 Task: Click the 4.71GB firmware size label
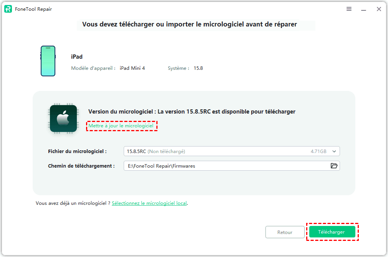coord(318,152)
